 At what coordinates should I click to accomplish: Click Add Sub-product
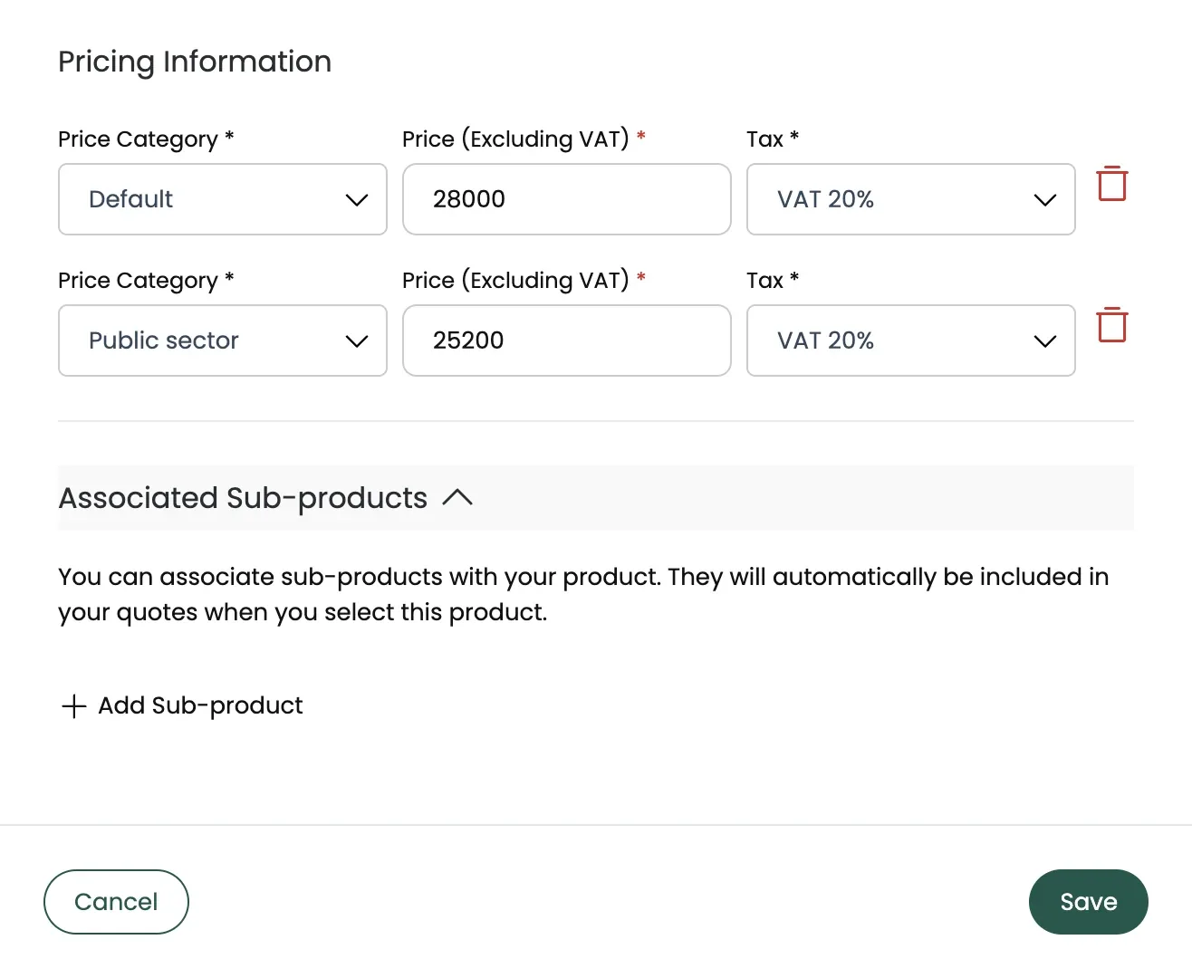[x=182, y=705]
